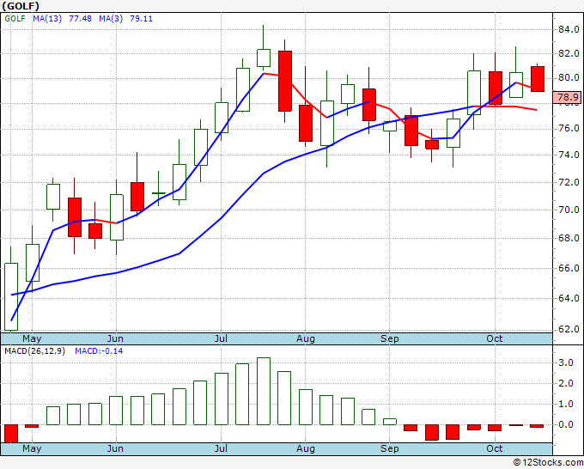Click the Jul marker on price timeline
Viewport: 584px width, 469px height.
[x=221, y=338]
